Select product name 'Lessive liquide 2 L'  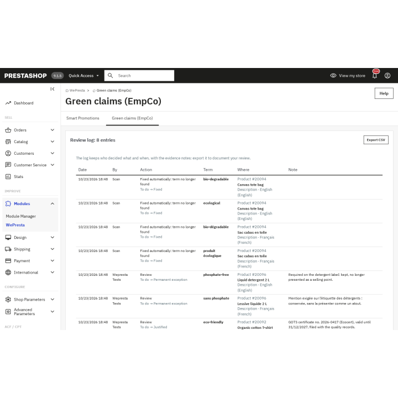pyautogui.click(x=252, y=304)
